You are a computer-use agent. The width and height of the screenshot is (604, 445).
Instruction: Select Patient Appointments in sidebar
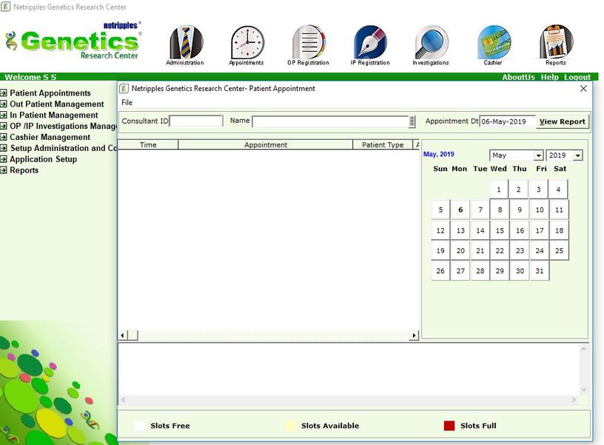(50, 93)
